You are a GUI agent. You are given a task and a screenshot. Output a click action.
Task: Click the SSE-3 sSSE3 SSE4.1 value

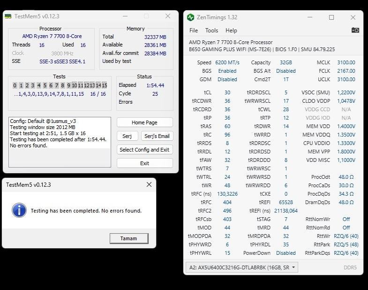(x=62, y=61)
